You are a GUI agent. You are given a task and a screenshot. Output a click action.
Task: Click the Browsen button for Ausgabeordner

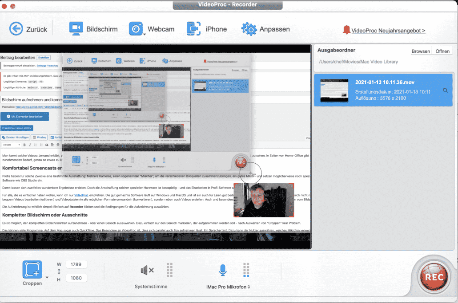(x=421, y=51)
